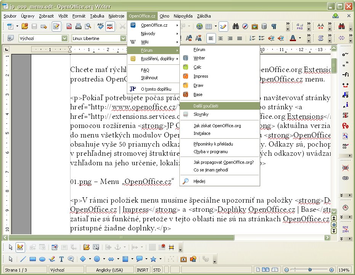Toggle Edit File mode icon
Image resolution: width=355 pixels, height=275 pixels.
pyautogui.click(x=56, y=27)
